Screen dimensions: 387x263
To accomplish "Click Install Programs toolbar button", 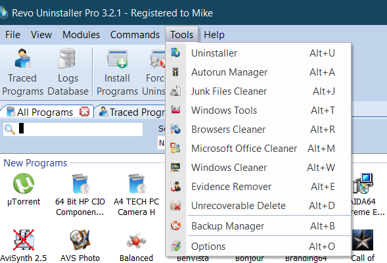I will tap(117, 72).
